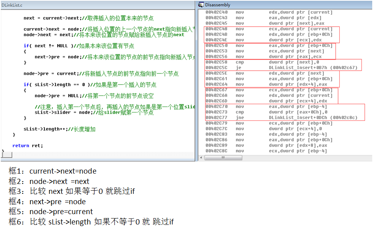This screenshot has width=375, height=232.
Task: Click the note '框1: current->next=node'
Action: [x=52, y=171]
